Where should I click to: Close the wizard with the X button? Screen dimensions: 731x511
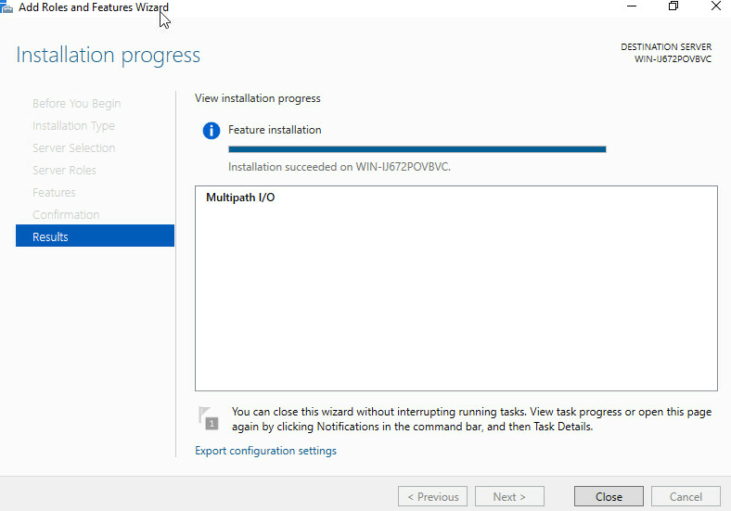click(716, 6)
